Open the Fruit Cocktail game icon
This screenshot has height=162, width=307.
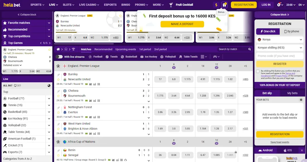coord(171,5)
